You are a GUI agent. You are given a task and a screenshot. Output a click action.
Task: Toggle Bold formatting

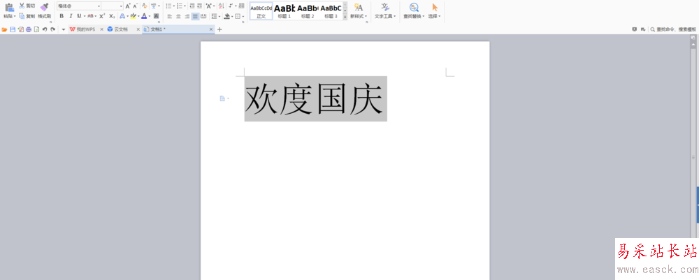(x=62, y=15)
